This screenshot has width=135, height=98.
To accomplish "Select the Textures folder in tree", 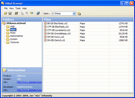I will tap(14, 42).
